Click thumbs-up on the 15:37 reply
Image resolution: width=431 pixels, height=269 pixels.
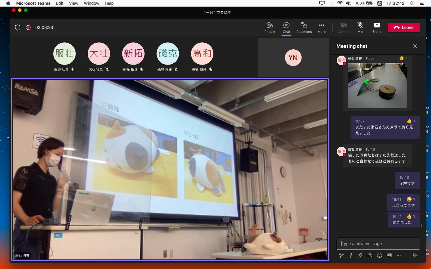coord(411,121)
